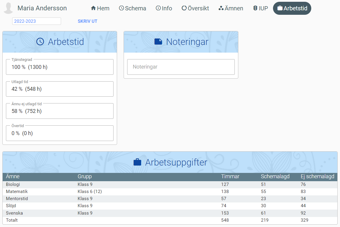Screen dimensions: 340x227
Task: Select the Matematik row in the table
Action: 17,192
